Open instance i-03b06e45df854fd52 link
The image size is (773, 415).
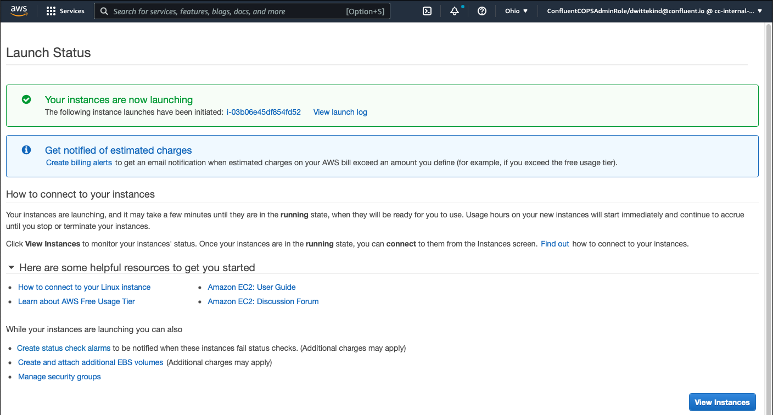coord(264,112)
